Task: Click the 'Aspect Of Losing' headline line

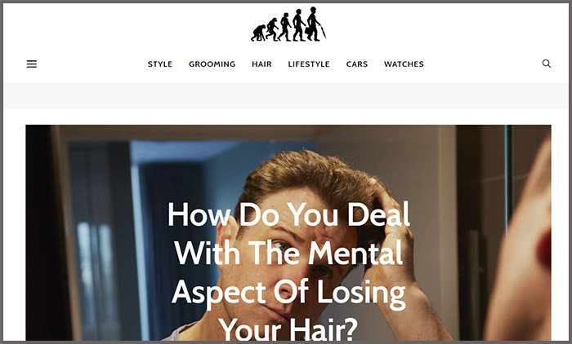Action: click(288, 293)
